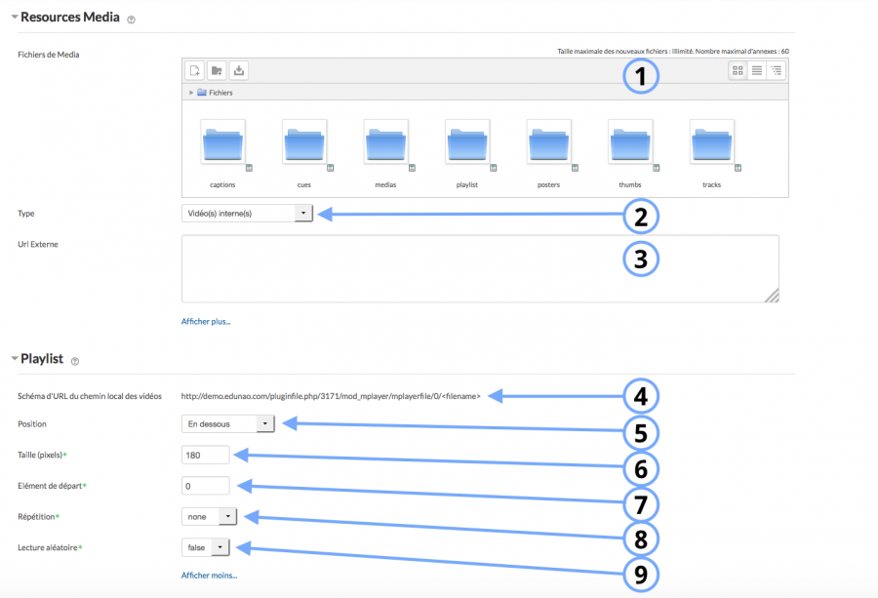Open the Resources Media help popup

tap(131, 18)
